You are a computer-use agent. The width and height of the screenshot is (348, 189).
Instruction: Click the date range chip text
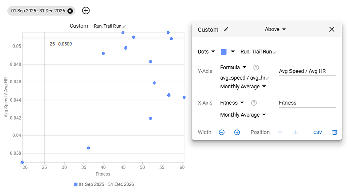click(38, 11)
